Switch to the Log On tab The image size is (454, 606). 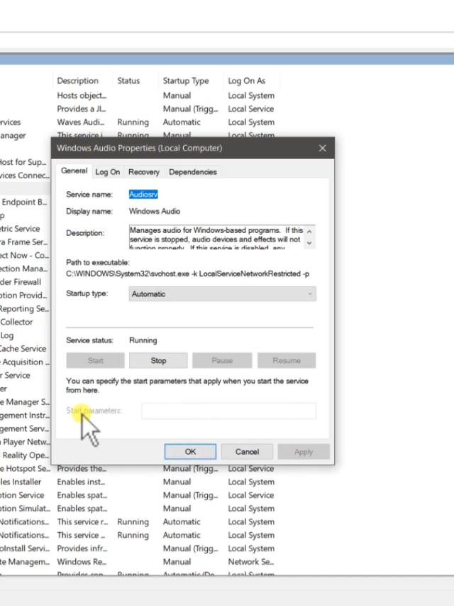[108, 172]
